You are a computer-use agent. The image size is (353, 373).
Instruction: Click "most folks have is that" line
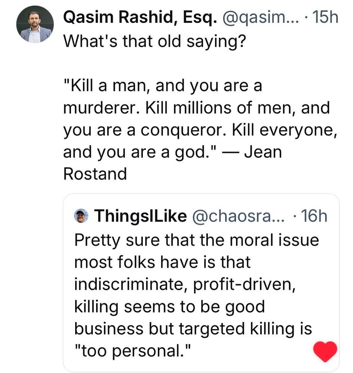(162, 262)
